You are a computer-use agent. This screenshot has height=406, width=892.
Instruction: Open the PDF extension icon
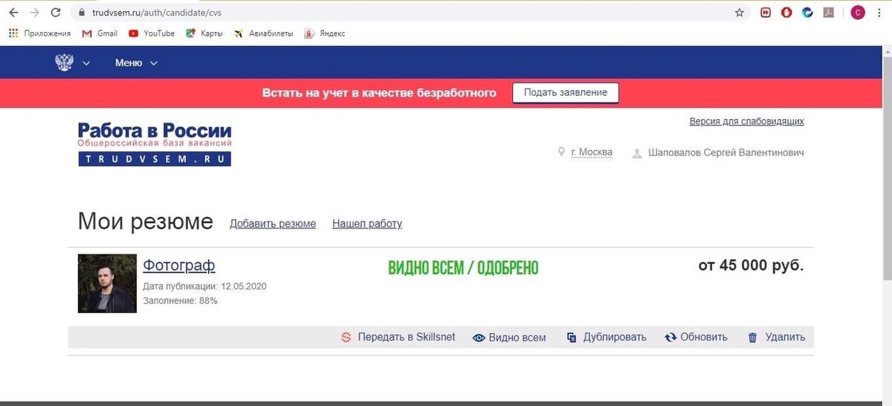click(828, 13)
